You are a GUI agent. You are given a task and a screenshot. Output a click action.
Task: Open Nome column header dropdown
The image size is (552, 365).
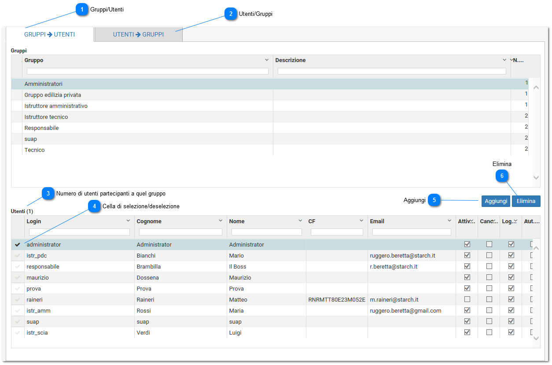pos(300,221)
